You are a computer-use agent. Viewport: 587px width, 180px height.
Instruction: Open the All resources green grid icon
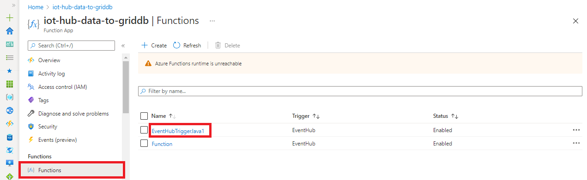tap(9, 84)
